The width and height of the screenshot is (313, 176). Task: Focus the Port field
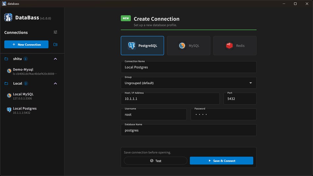[x=240, y=99]
